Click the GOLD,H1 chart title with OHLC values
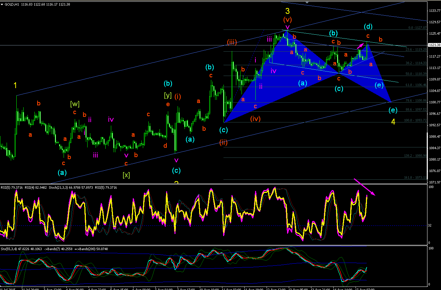This screenshot has width=441, height=290. click(x=38, y=4)
